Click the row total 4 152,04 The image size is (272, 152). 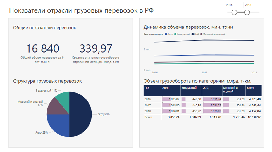tap(255, 111)
